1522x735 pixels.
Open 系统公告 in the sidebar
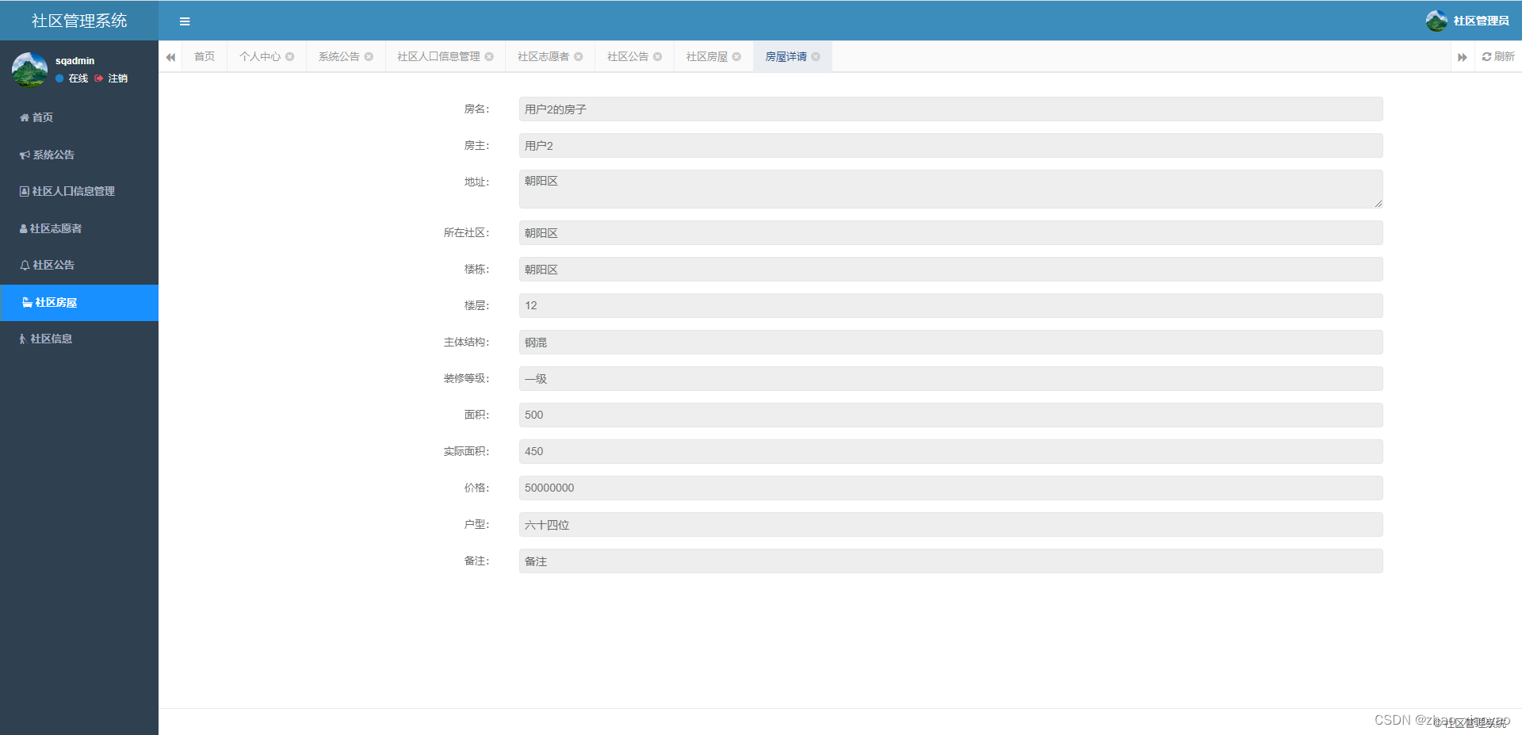click(79, 155)
